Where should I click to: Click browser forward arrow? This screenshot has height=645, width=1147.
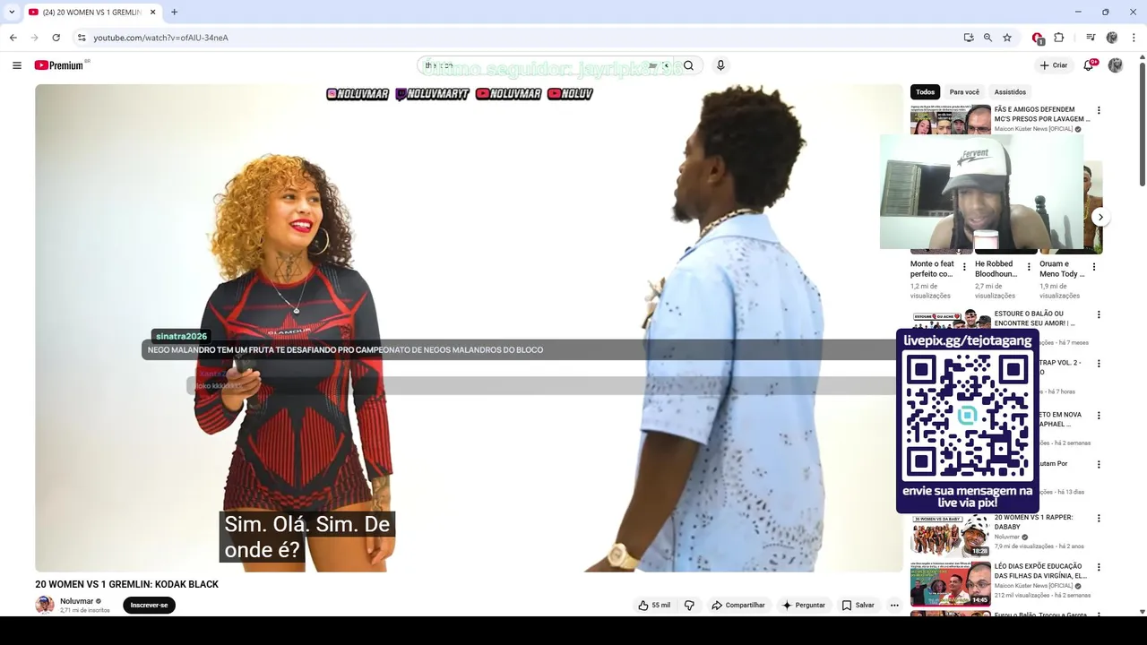click(x=35, y=38)
